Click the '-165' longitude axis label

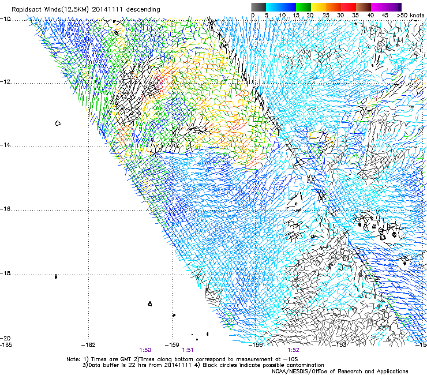tap(6, 345)
